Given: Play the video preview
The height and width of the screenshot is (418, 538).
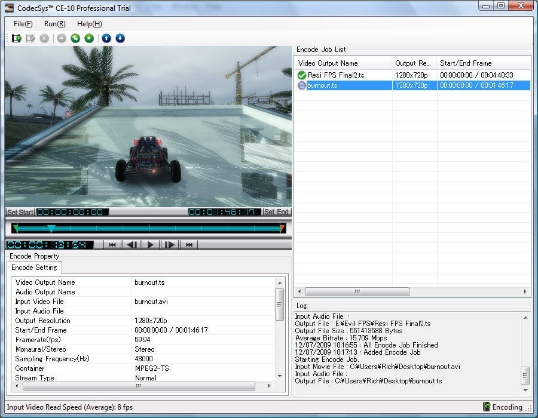Looking at the screenshot, I should (x=151, y=244).
